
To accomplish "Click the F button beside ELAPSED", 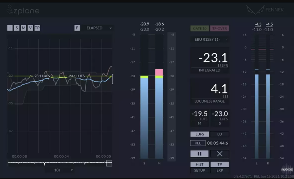I will tap(77, 28).
